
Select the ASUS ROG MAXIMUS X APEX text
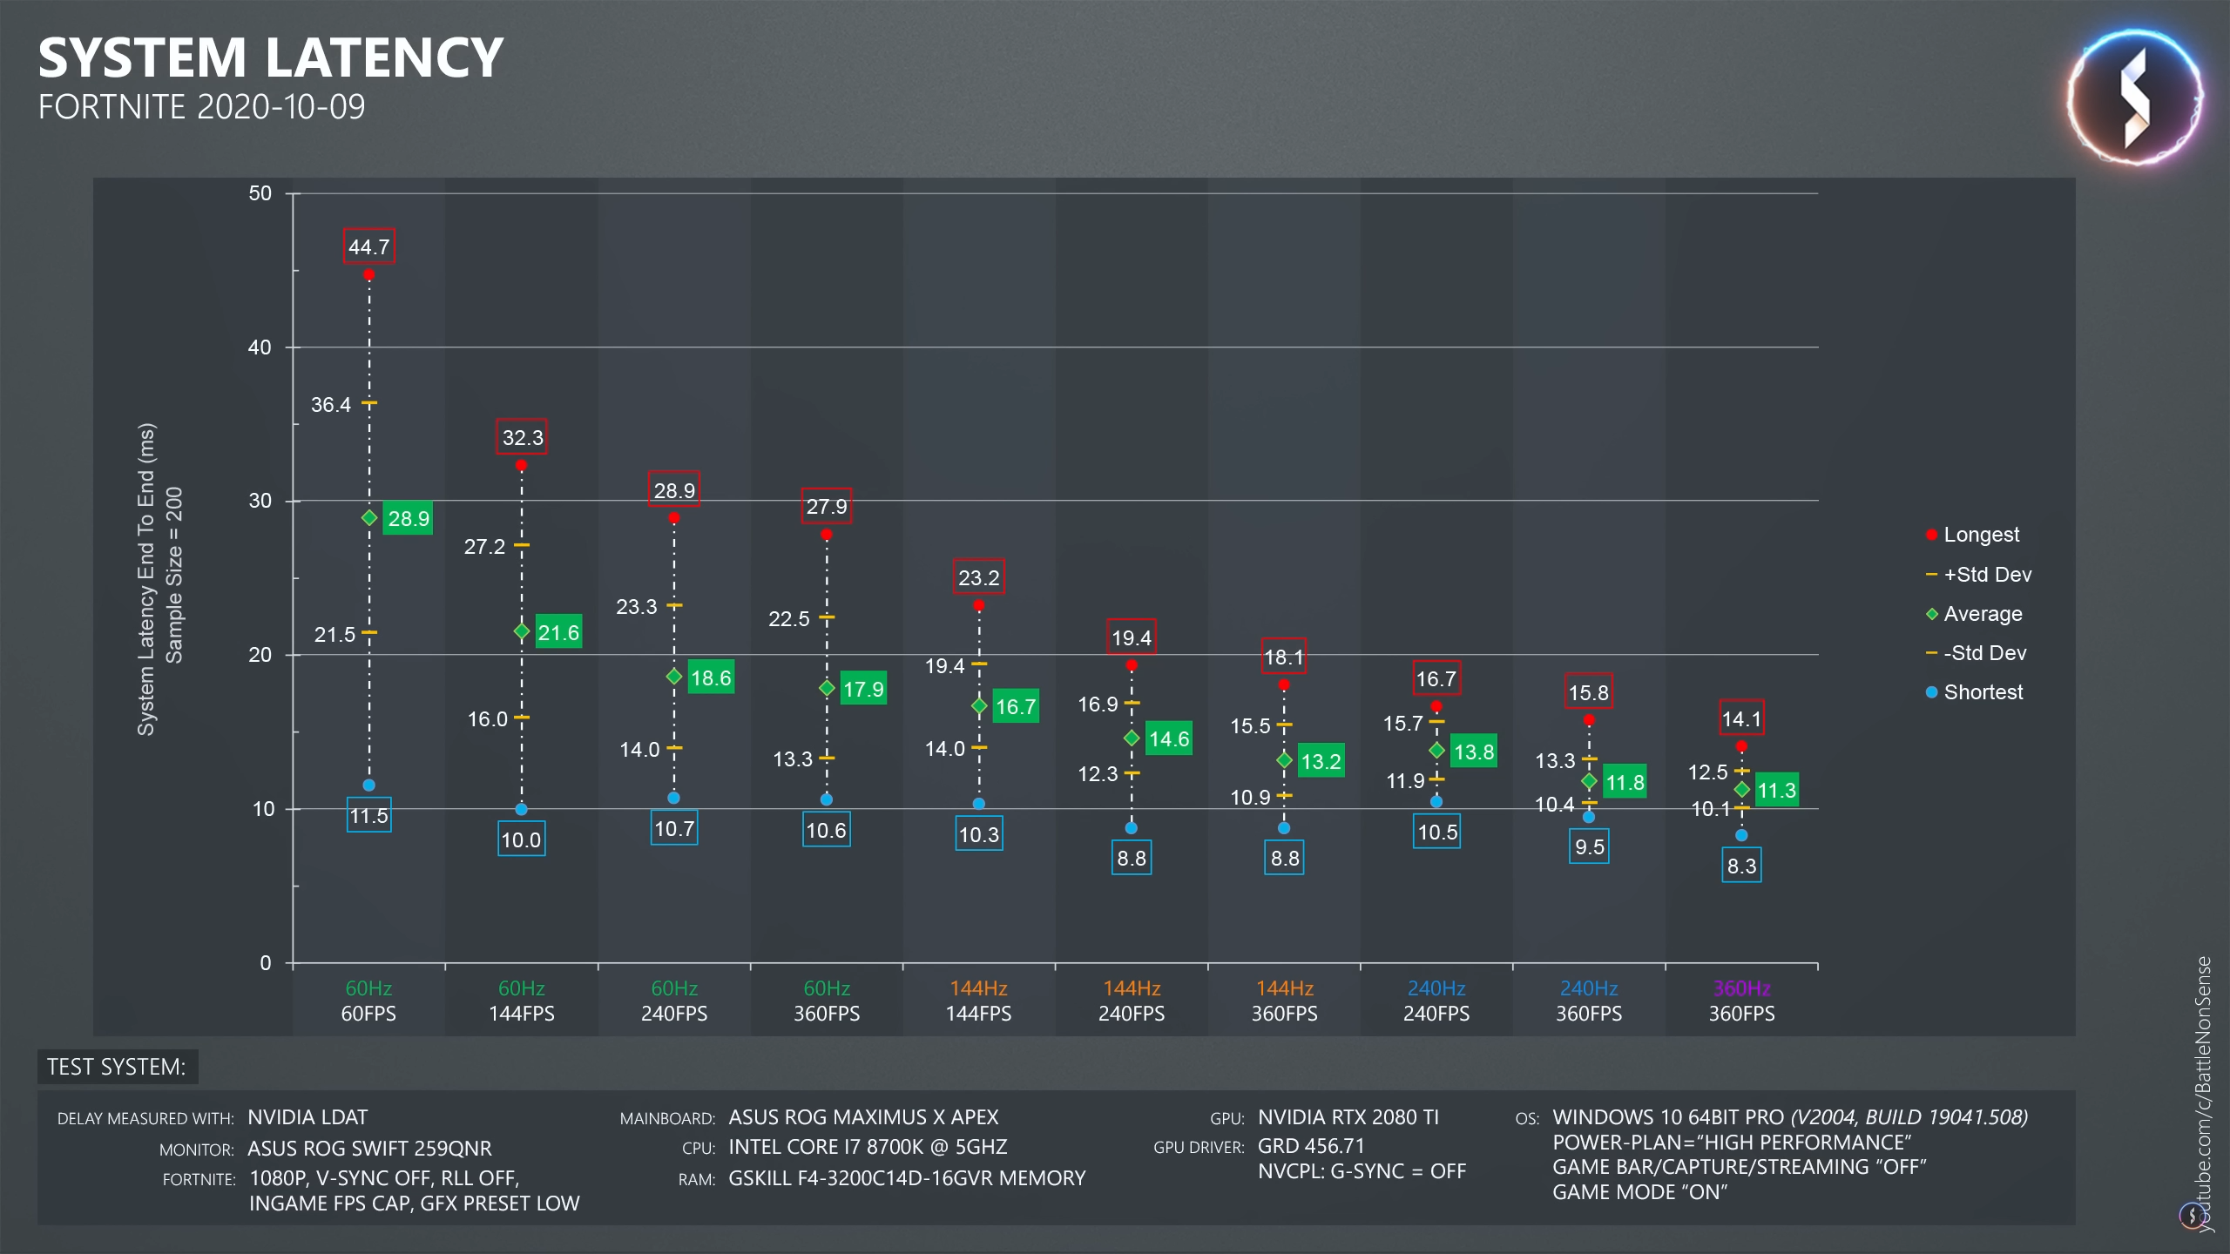point(863,1117)
